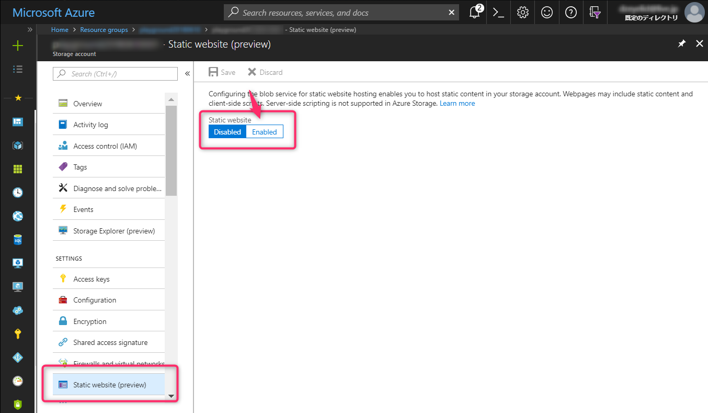Collapse the settings menu with the double chevron

(187, 73)
